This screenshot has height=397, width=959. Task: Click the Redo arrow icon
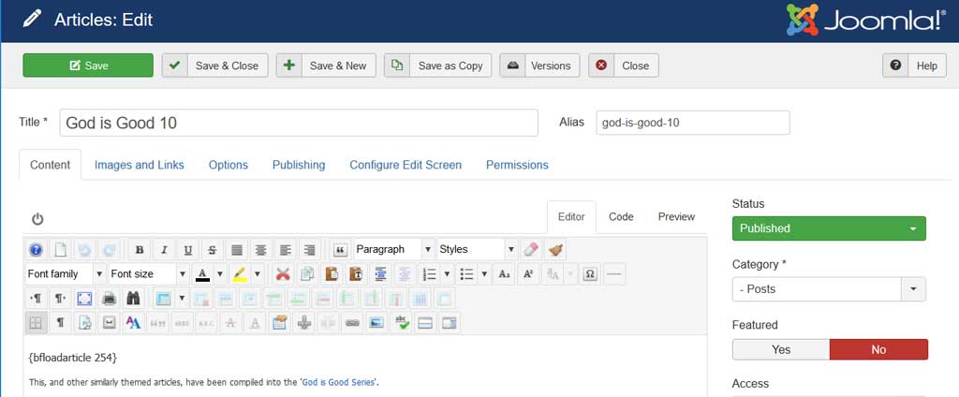(x=109, y=250)
